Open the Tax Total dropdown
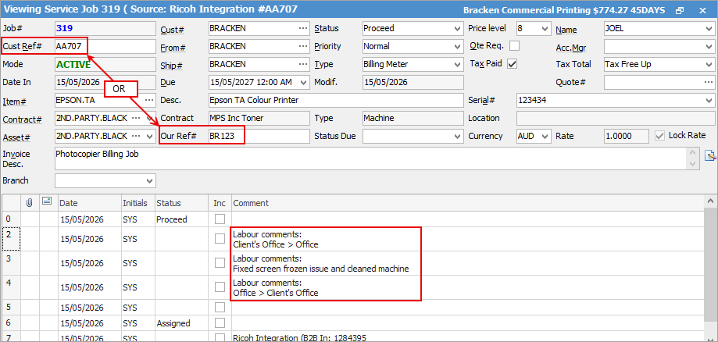718x342 pixels. (709, 64)
